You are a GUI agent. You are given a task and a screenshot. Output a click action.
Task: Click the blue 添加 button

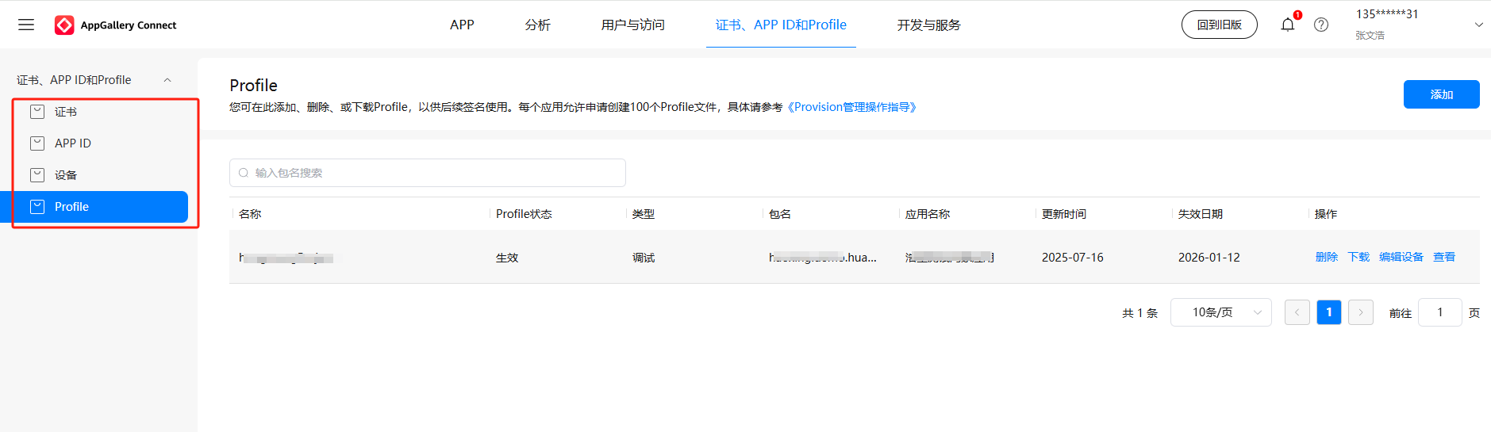pos(1441,94)
